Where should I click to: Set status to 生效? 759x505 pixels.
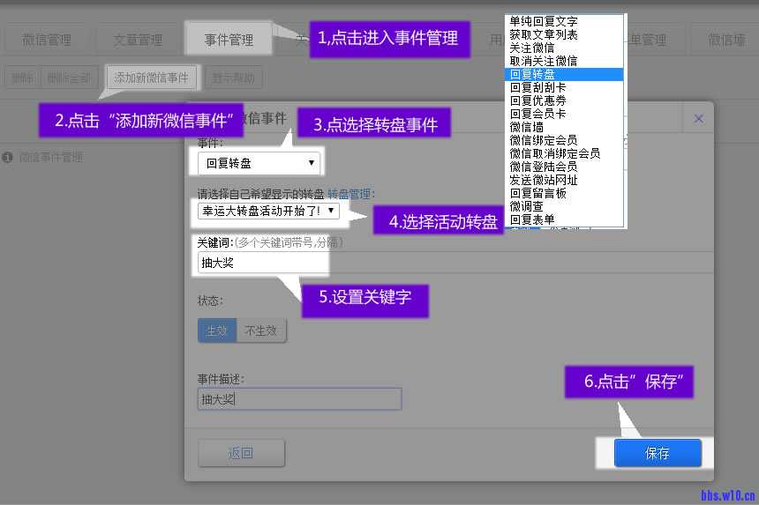217,330
